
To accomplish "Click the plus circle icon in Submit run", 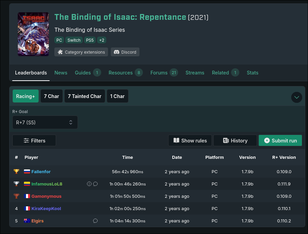I will 267,140.
